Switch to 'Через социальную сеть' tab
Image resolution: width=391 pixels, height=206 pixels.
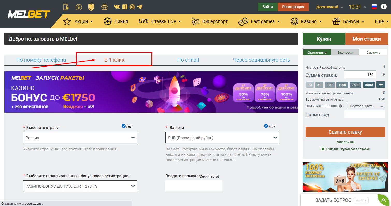click(x=262, y=60)
